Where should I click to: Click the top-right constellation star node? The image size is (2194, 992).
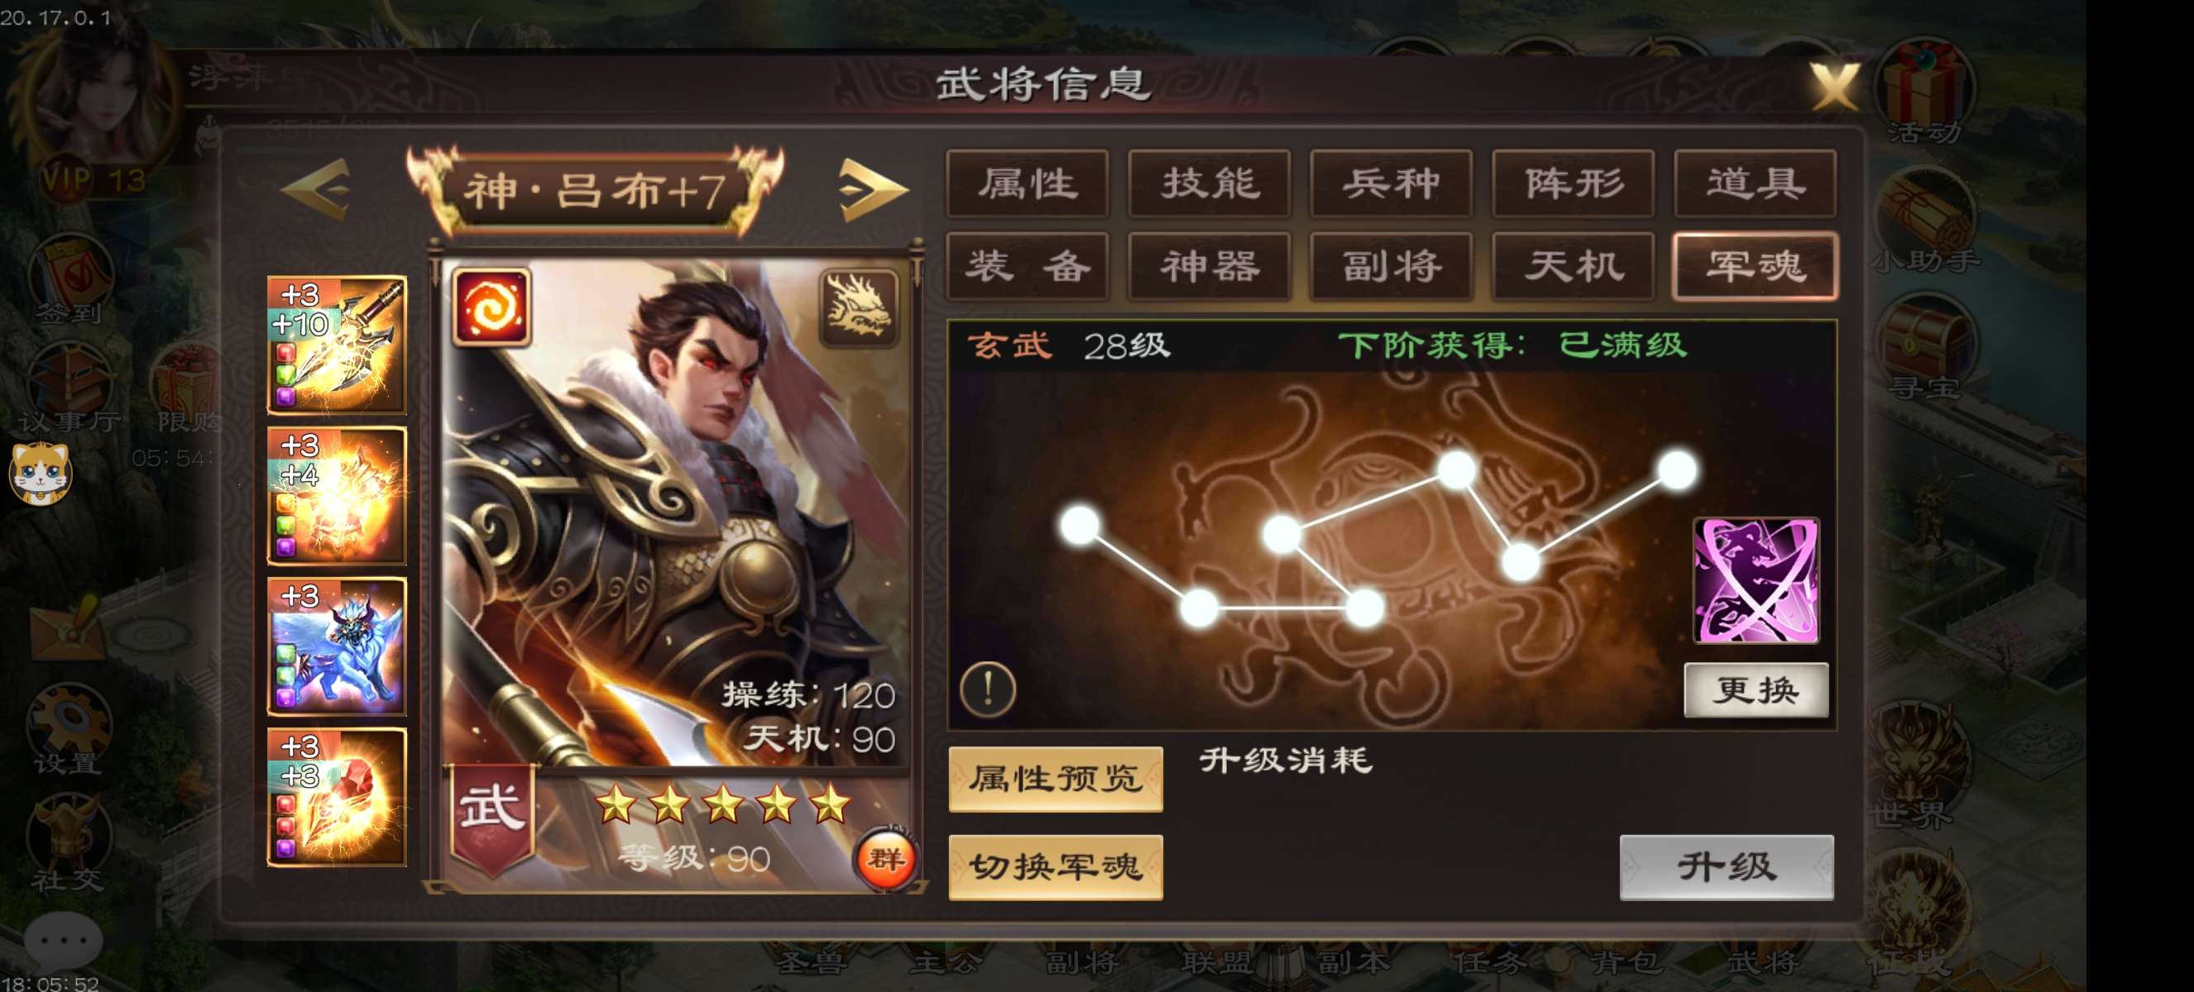(x=1677, y=470)
